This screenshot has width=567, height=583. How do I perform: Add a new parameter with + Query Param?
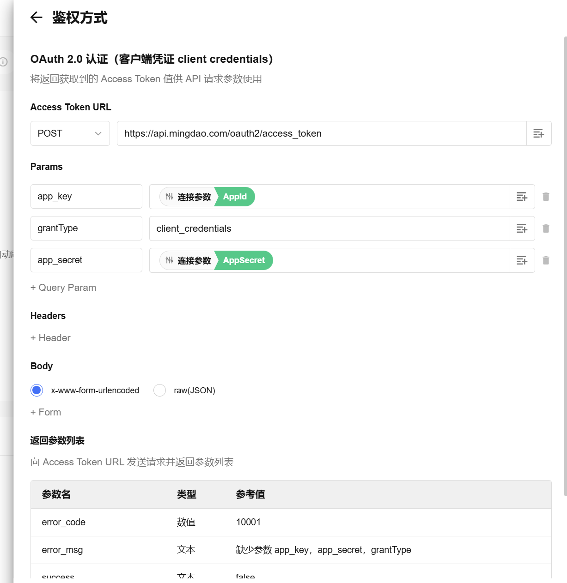(63, 288)
